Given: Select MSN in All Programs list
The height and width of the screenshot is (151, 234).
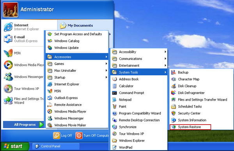Looking at the screenshot, I should click(77, 91).
